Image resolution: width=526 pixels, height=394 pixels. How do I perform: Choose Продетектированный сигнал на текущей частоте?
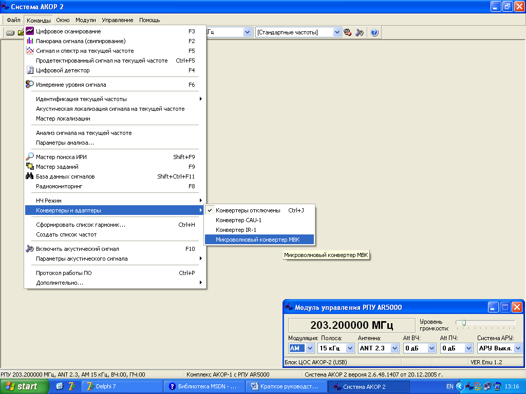[x=115, y=61]
